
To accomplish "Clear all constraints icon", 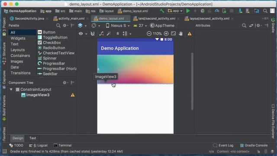I will (101, 34).
